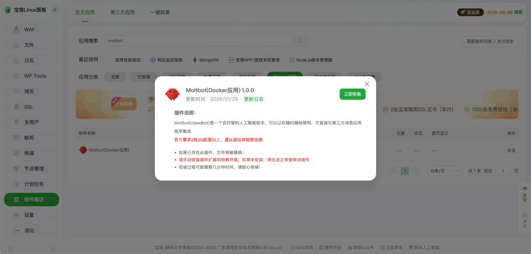Click the 文件 folder icon in sidebar
This screenshot has height=254, width=531.
16,45
